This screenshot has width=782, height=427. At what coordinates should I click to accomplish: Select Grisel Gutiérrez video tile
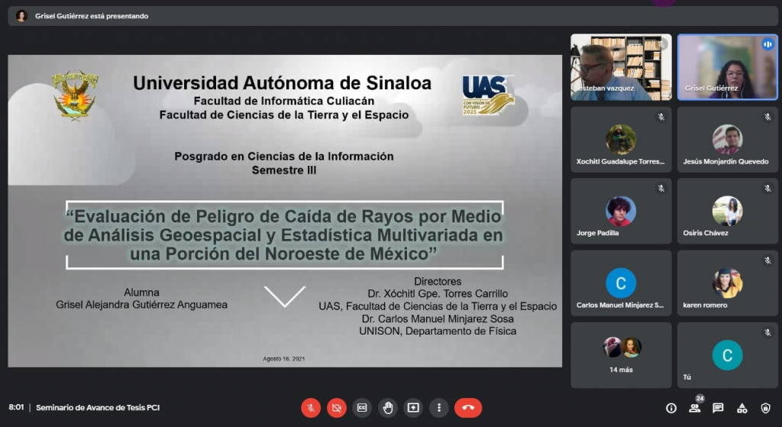click(x=728, y=67)
